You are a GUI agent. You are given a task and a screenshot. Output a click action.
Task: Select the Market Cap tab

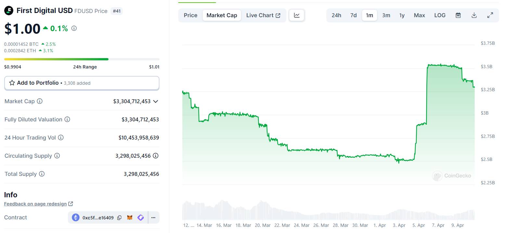[x=222, y=15]
